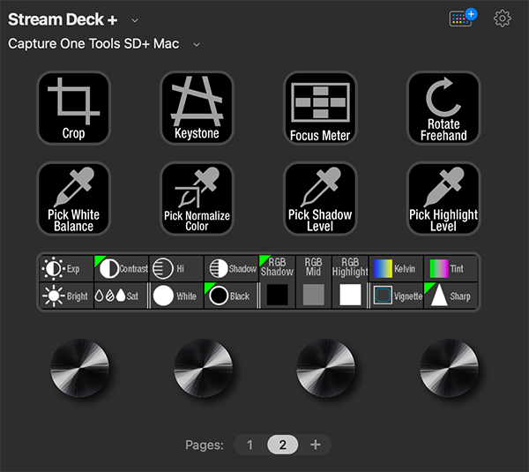Click the white RGB Highlight swatch
This screenshot has width=529, height=472.
[350, 295]
